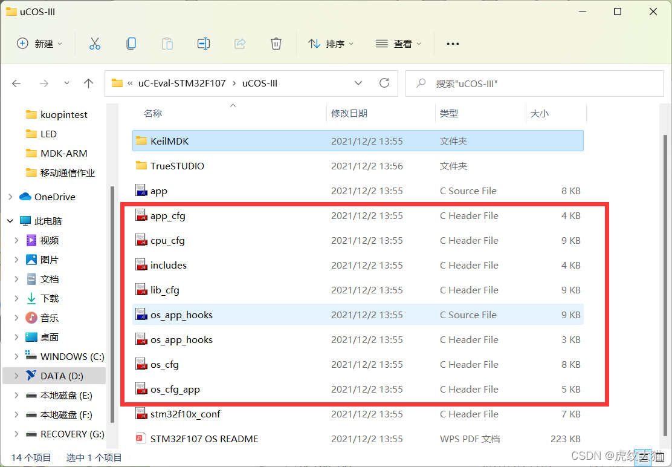Viewport: 672px width, 467px height.
Task: Select the os_cfg header file
Action: (358, 365)
